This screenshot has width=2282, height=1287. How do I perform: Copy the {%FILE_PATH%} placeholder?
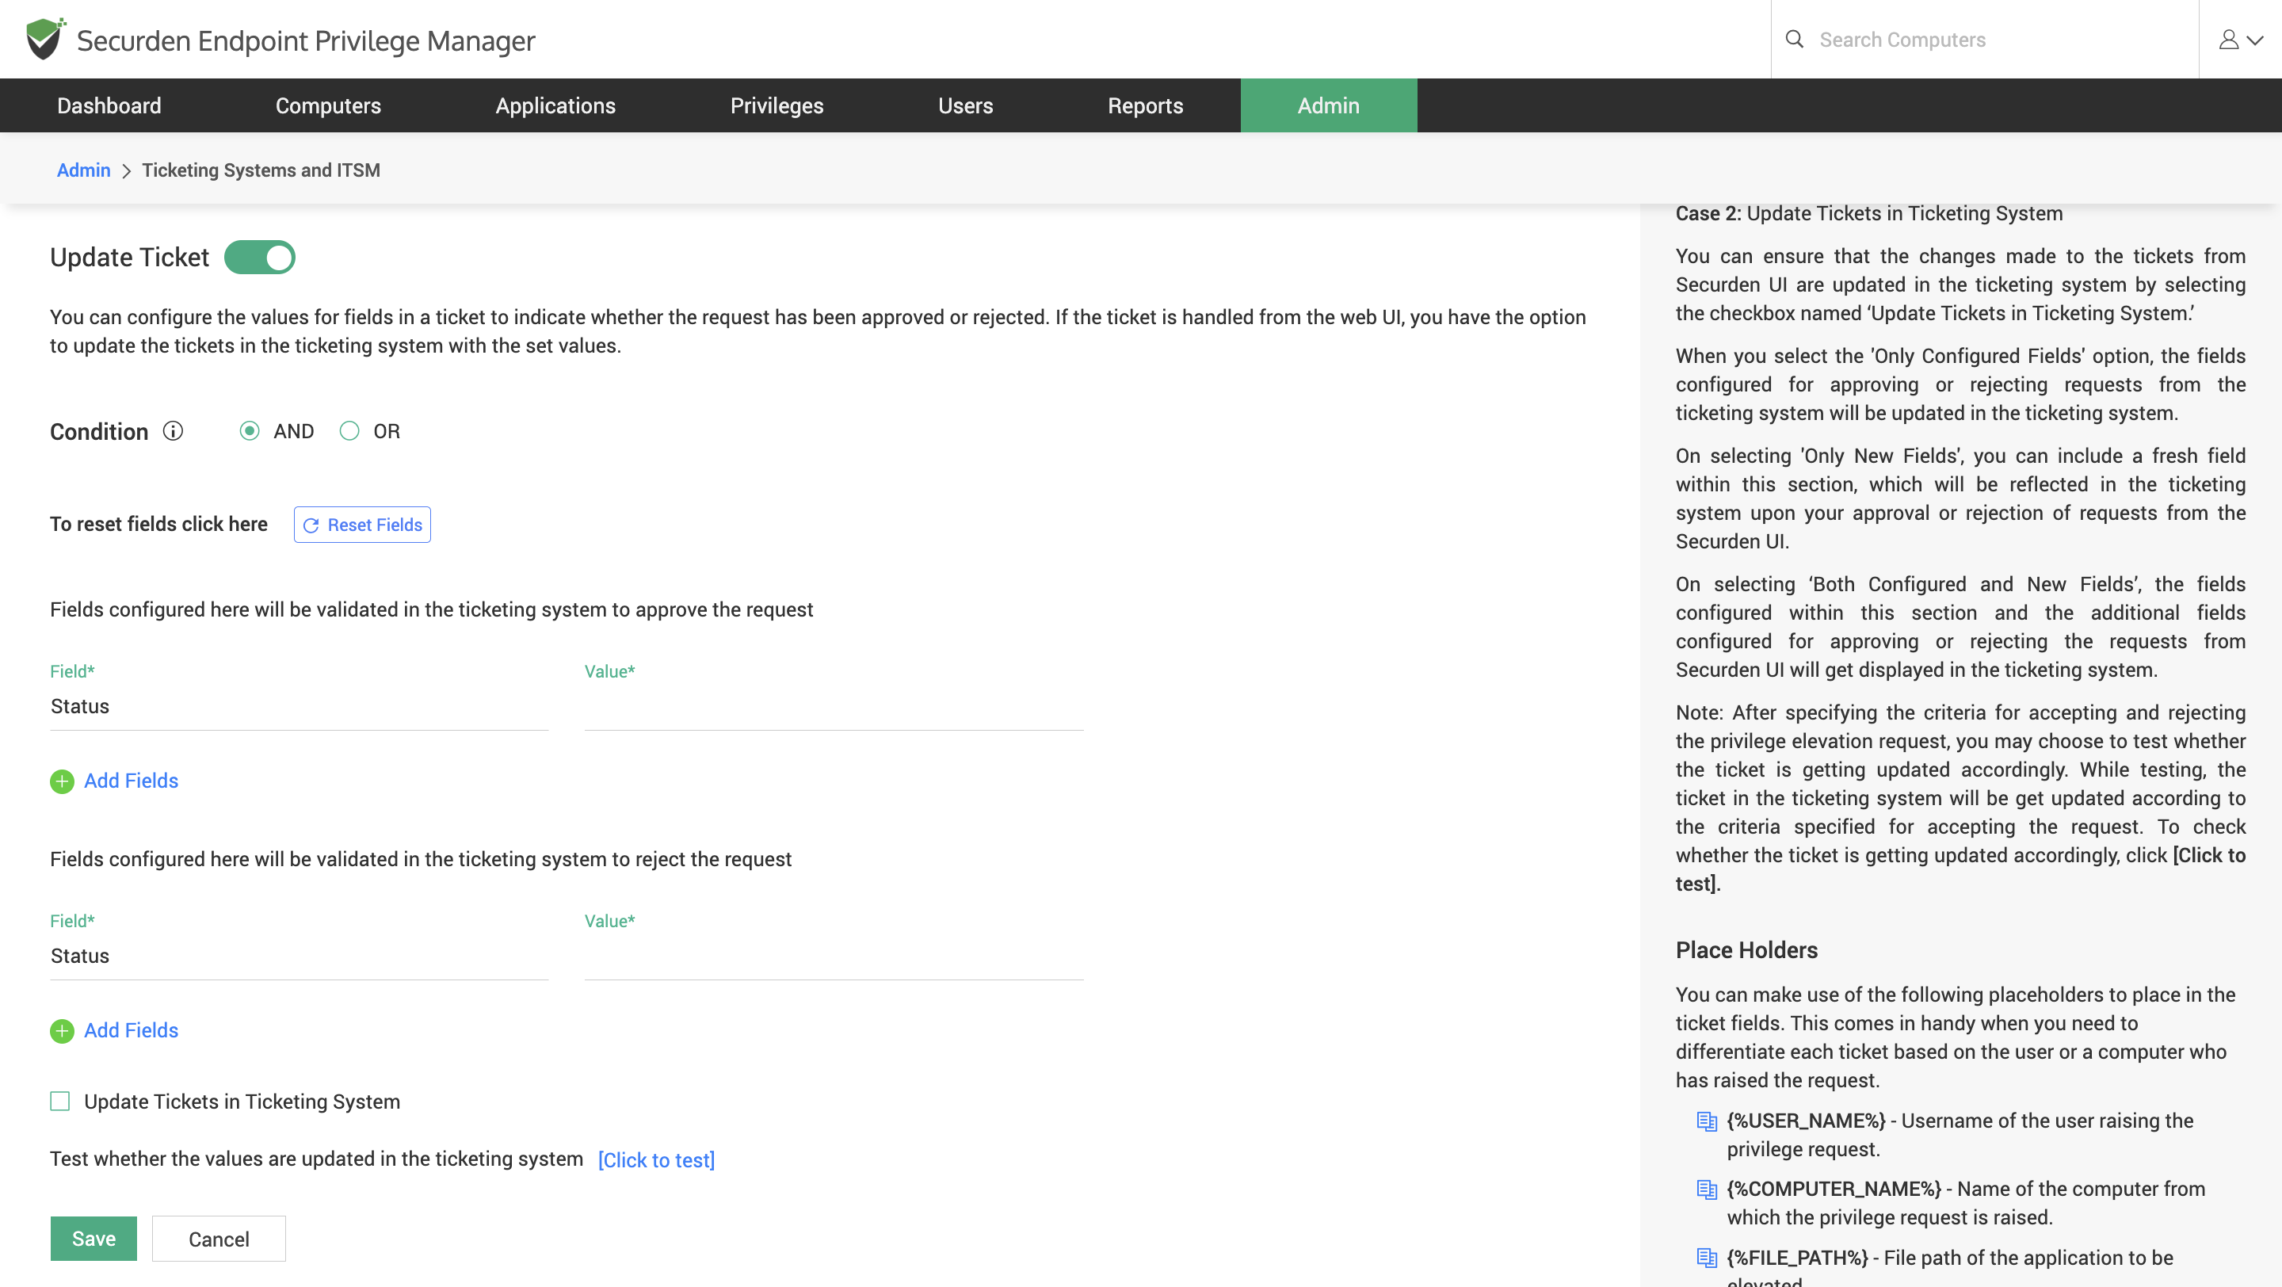[1706, 1258]
